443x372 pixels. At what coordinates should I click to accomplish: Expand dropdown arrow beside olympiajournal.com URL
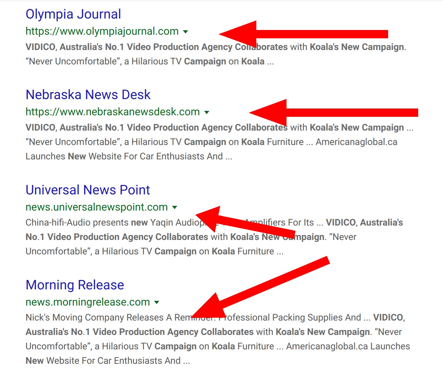[186, 32]
